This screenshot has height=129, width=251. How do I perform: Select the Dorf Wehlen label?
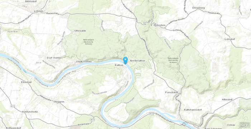click(x=54, y=58)
